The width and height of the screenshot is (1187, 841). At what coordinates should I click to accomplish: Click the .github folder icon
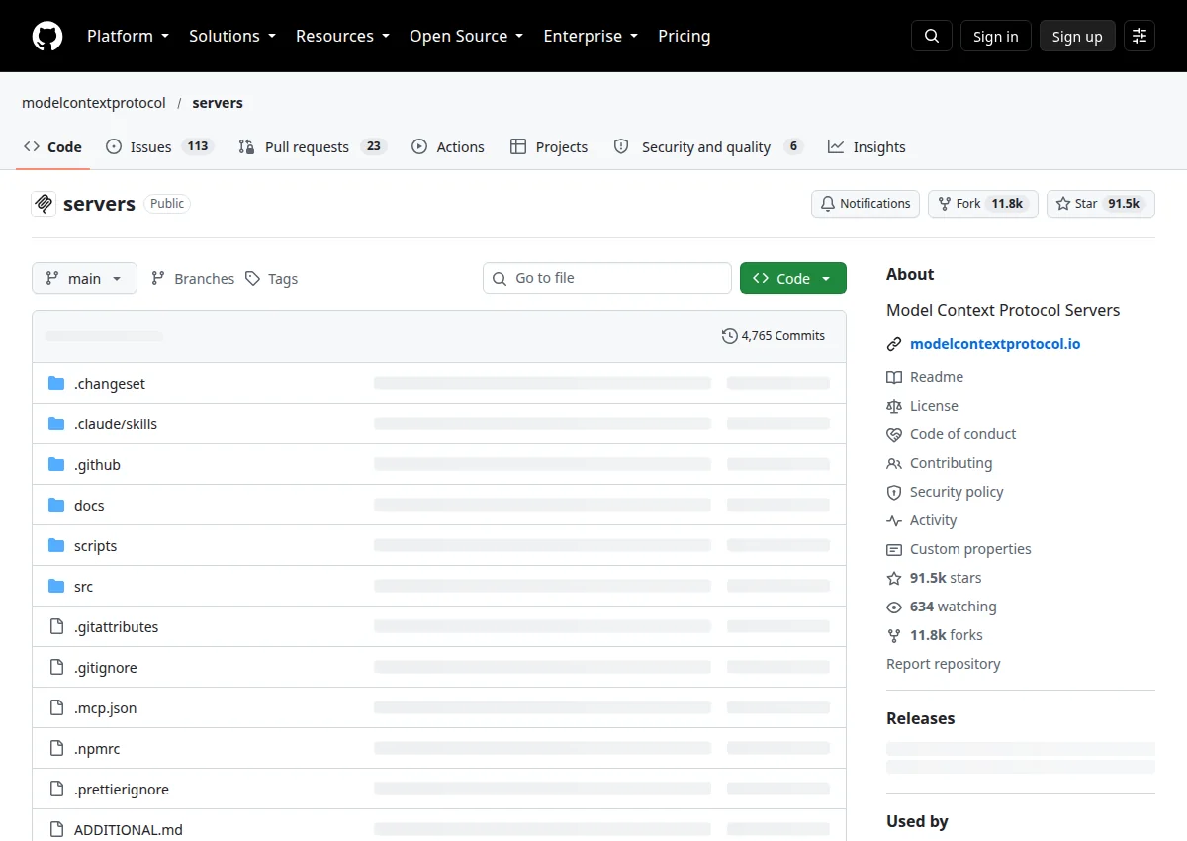click(x=56, y=465)
